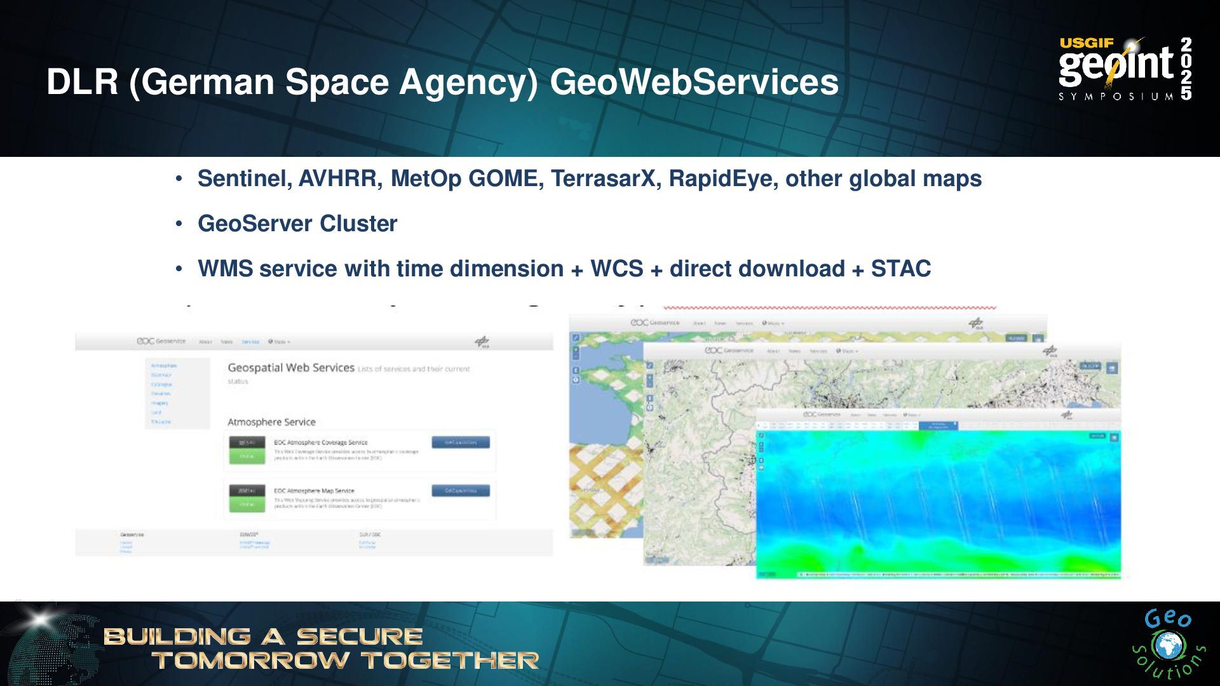Click the Atmosphere link in the left sidebar
Image resolution: width=1220 pixels, height=686 pixels.
[x=164, y=366]
